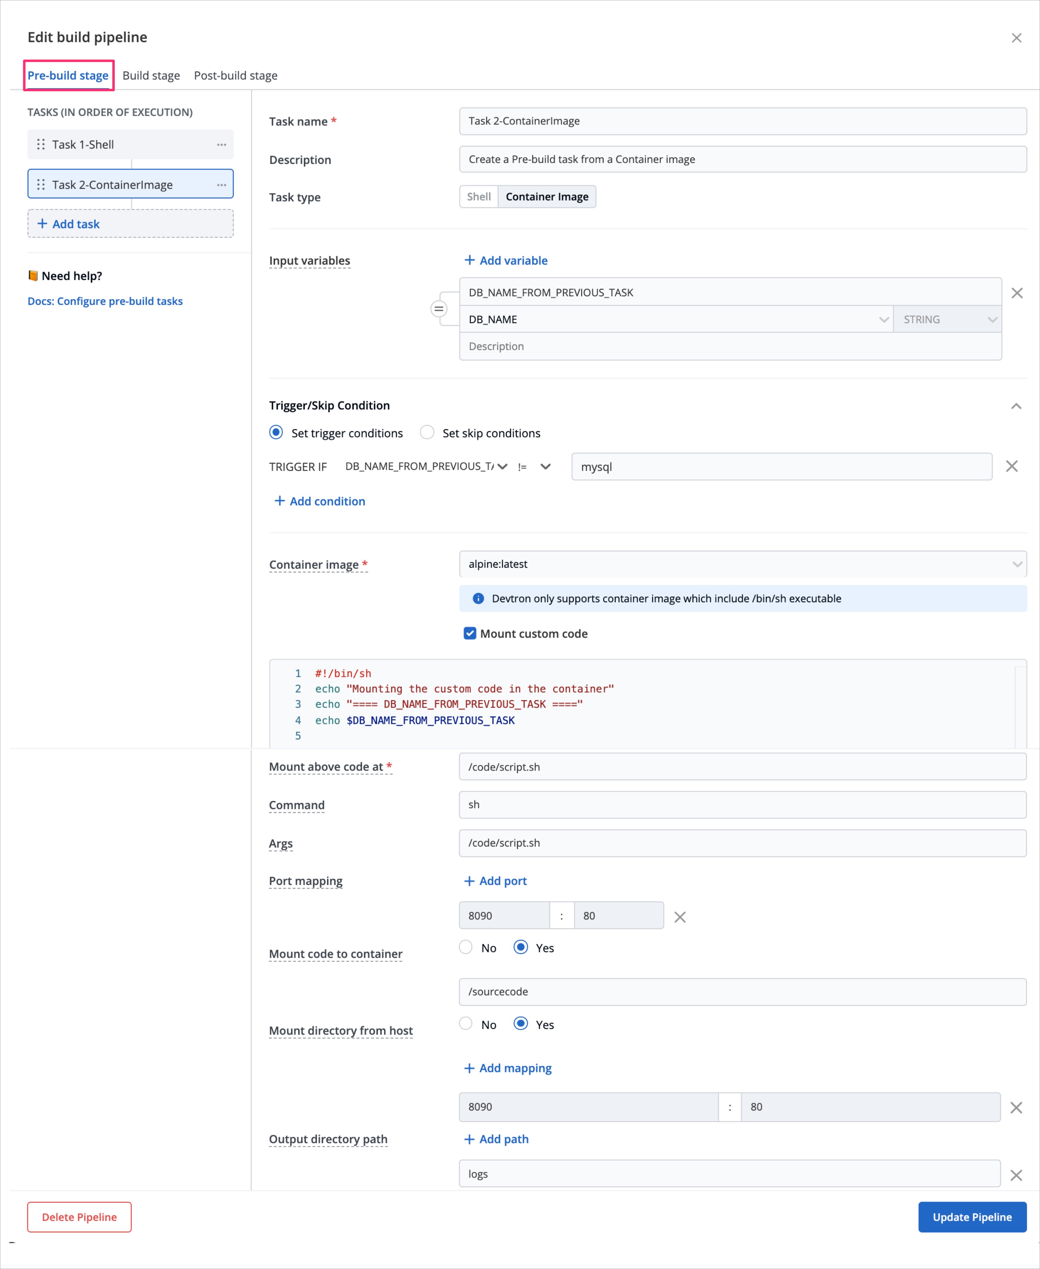Remove the 8090:80 port mapping
The image size is (1040, 1269).
coord(680,917)
